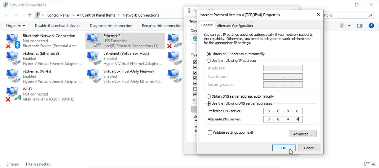Switch to the Alternate Configuration tab
This screenshot has height=168, width=379.
(235, 25)
